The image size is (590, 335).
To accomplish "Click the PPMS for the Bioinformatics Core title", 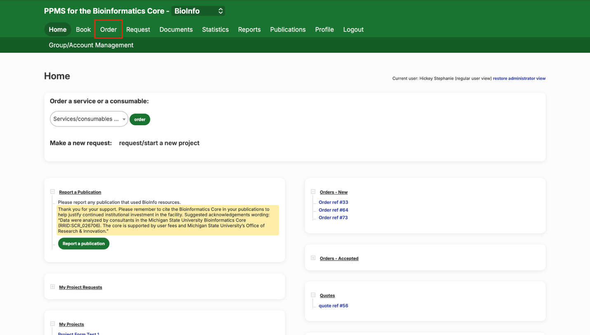I will (x=107, y=11).
